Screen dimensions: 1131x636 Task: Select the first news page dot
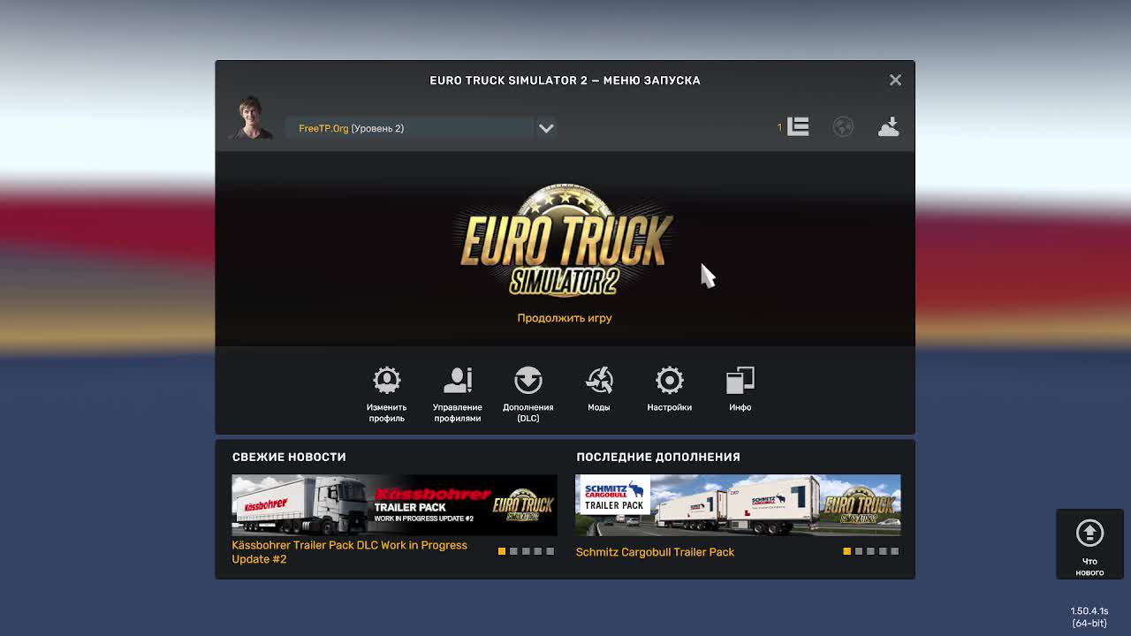502,551
